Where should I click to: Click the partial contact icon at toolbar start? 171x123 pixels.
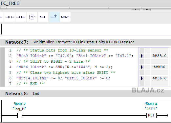tap(2, 17)
